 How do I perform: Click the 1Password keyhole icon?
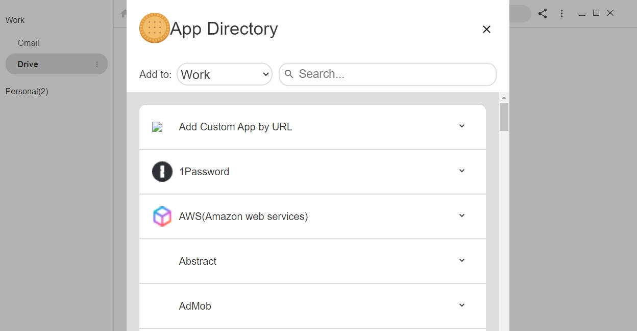[x=162, y=172]
